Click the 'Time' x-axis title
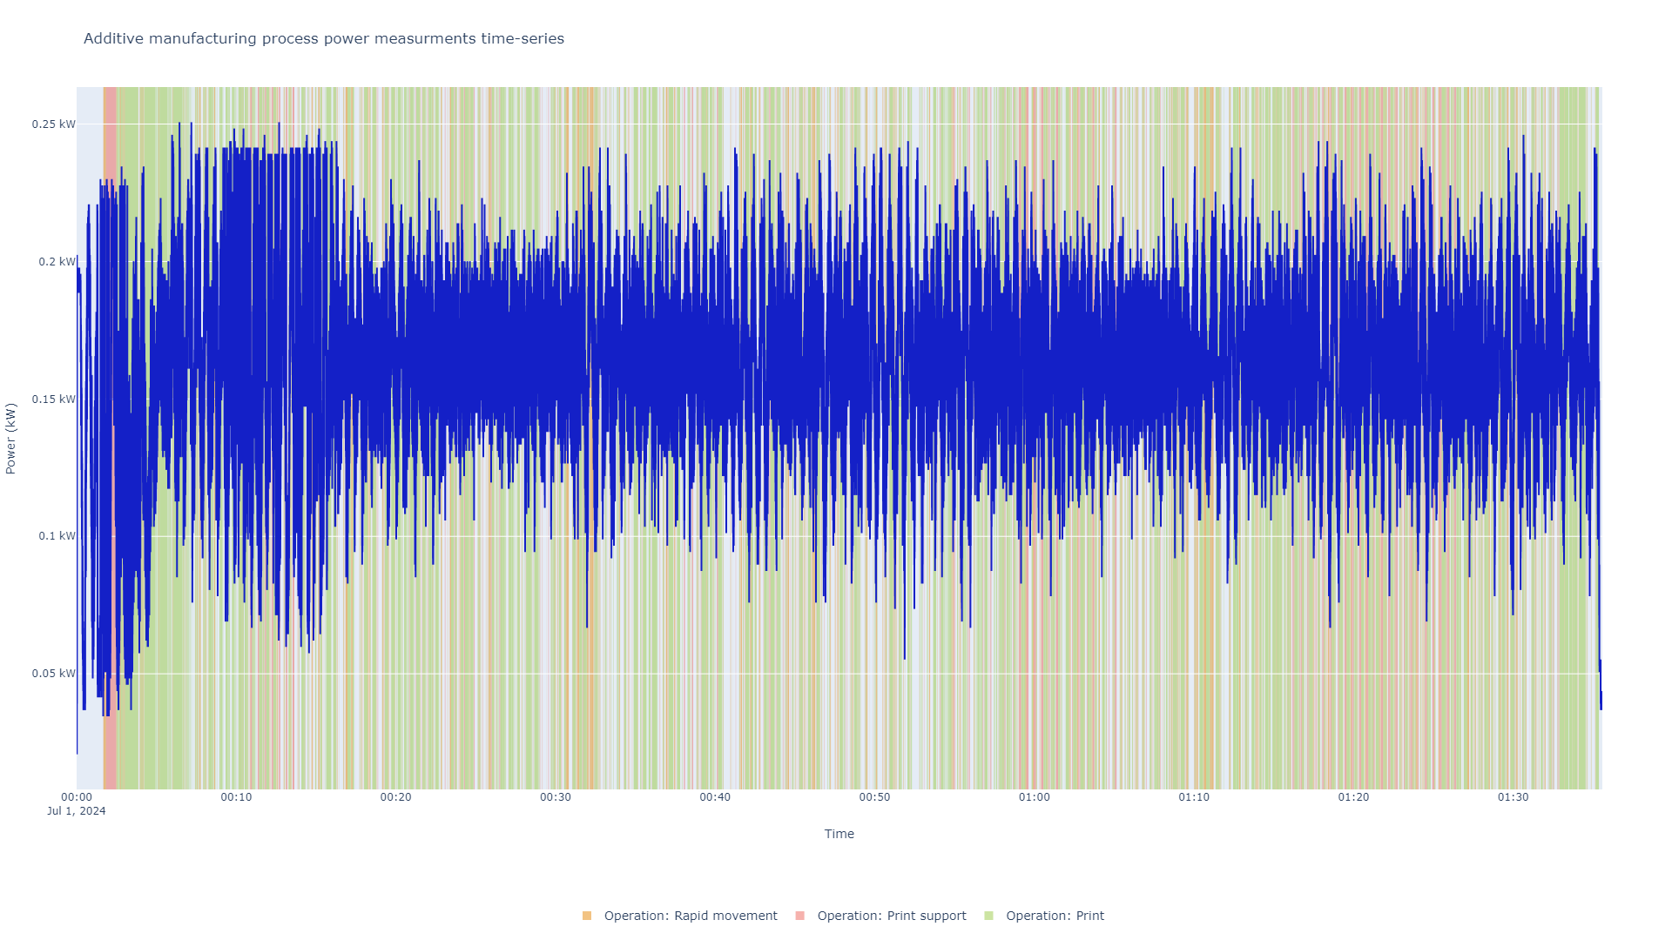The width and height of the screenshot is (1672, 940). click(839, 834)
